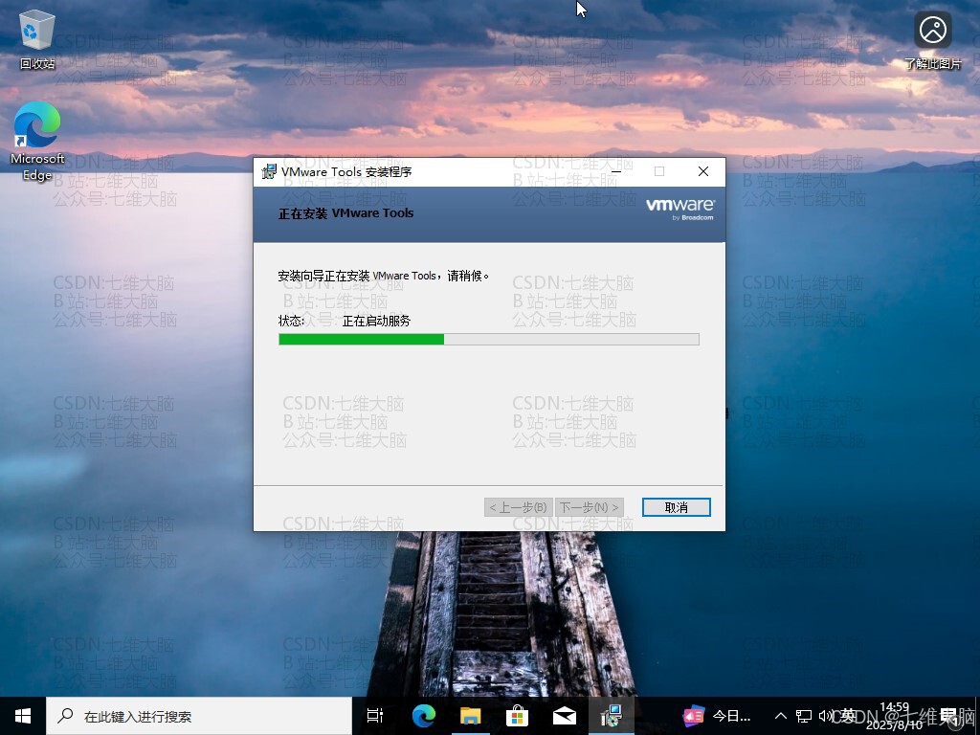Click the search magnifier icon in taskbar
The image size is (980, 735).
[65, 716]
